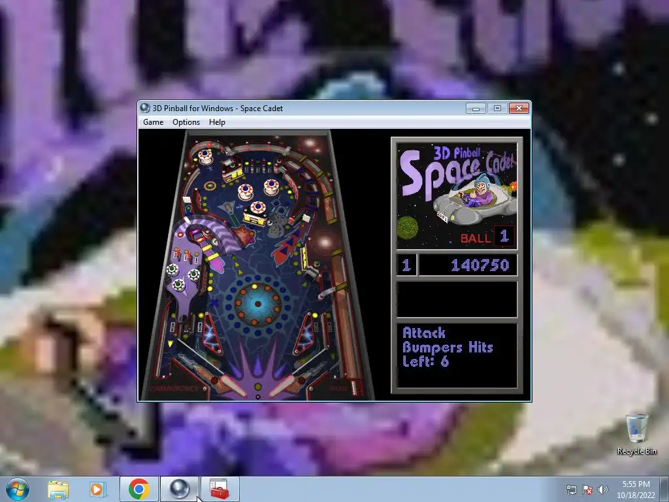The image size is (669, 502).
Task: Click the Space Cadet logo artwork
Action: coord(457,195)
